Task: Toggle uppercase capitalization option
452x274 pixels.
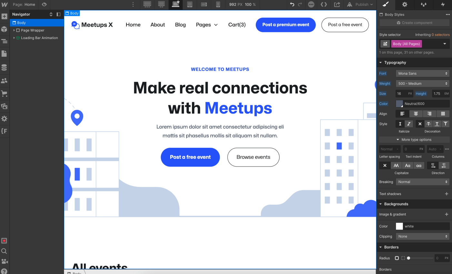Action: pyautogui.click(x=396, y=165)
